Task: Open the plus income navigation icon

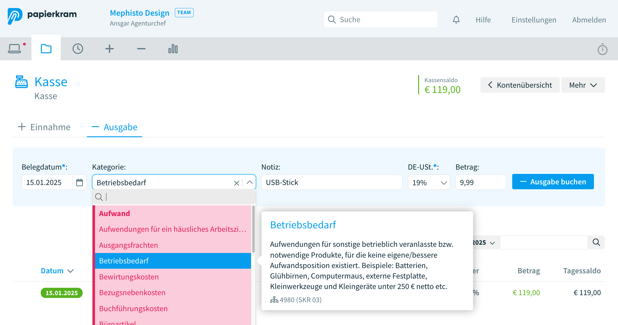Action: [109, 49]
